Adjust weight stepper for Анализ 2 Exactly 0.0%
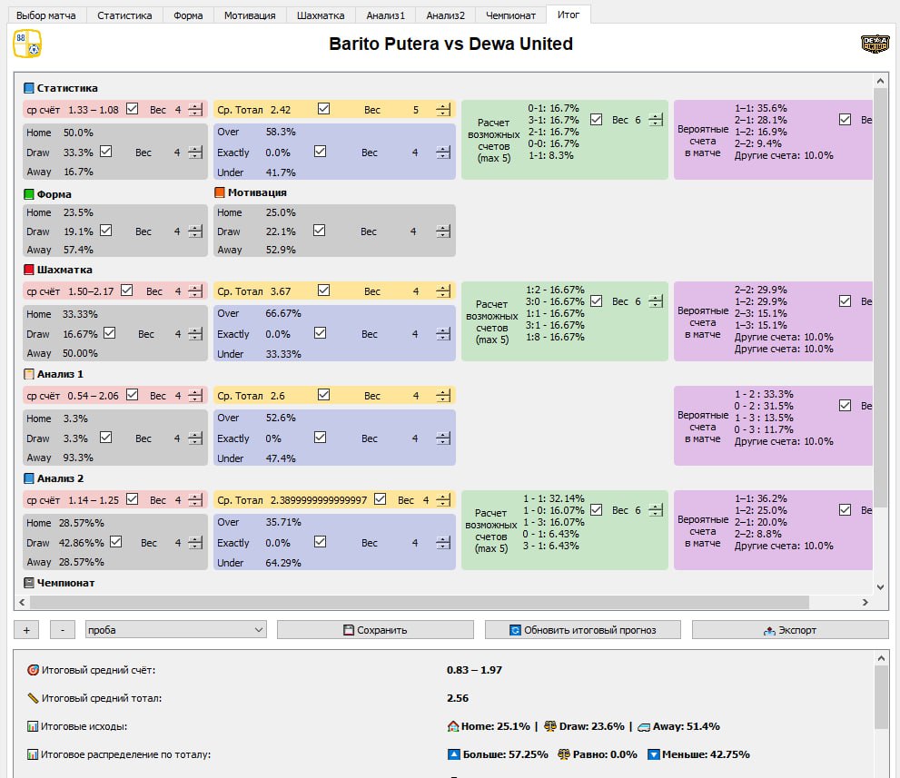This screenshot has width=900, height=778. pos(443,543)
